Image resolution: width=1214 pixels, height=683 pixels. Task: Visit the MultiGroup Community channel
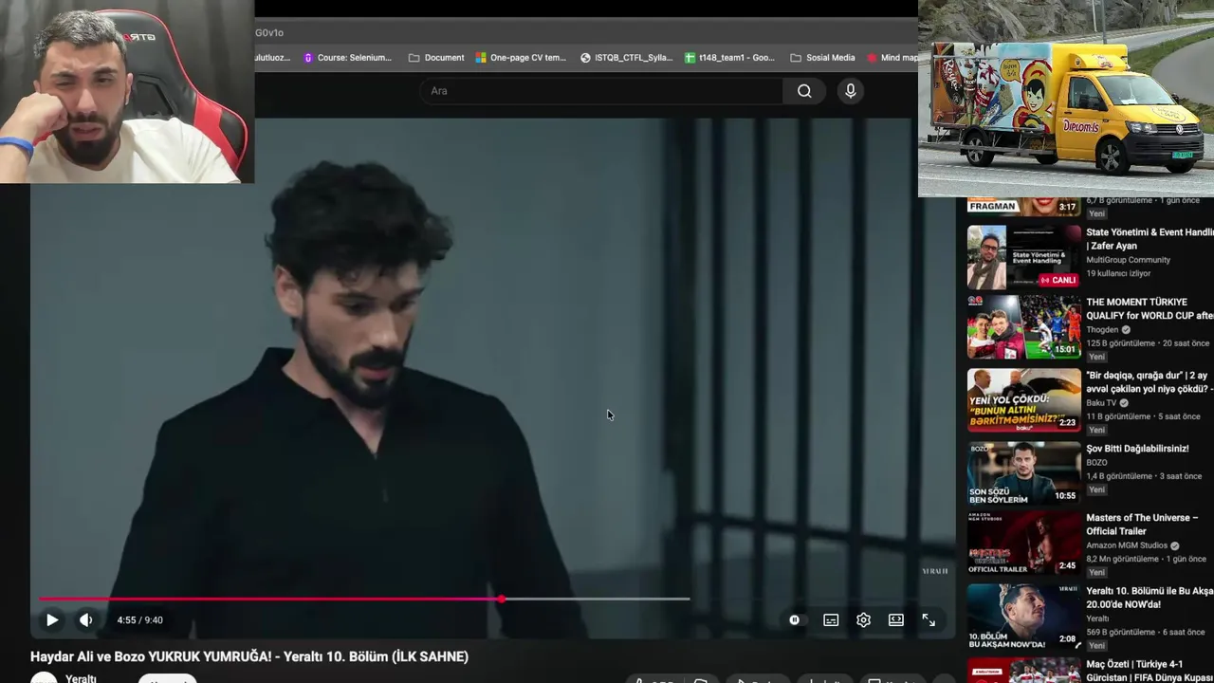click(1128, 260)
